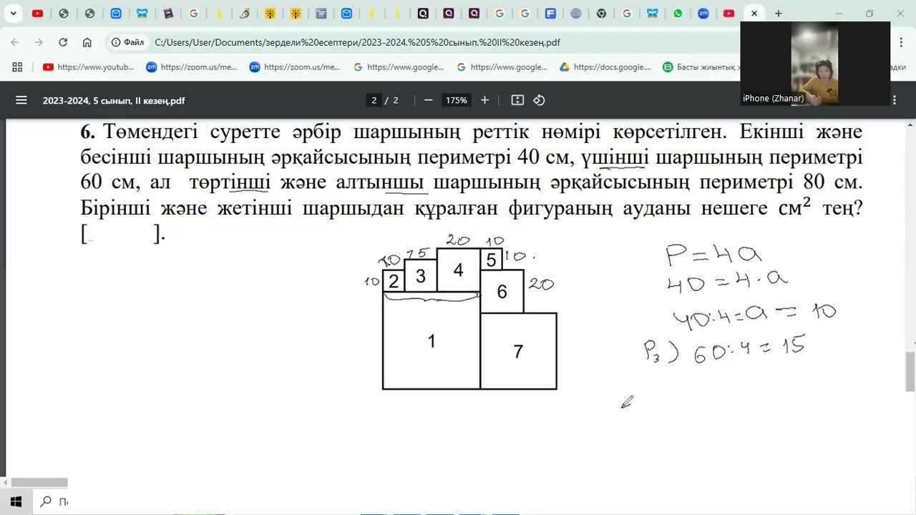Viewport: 916px width, 515px height.
Task: Click the PDF zoom in plus button
Action: [x=484, y=100]
